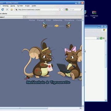The image size is (111, 111).
Task: Open the Geçmiş menu
Action: tap(13, 6)
